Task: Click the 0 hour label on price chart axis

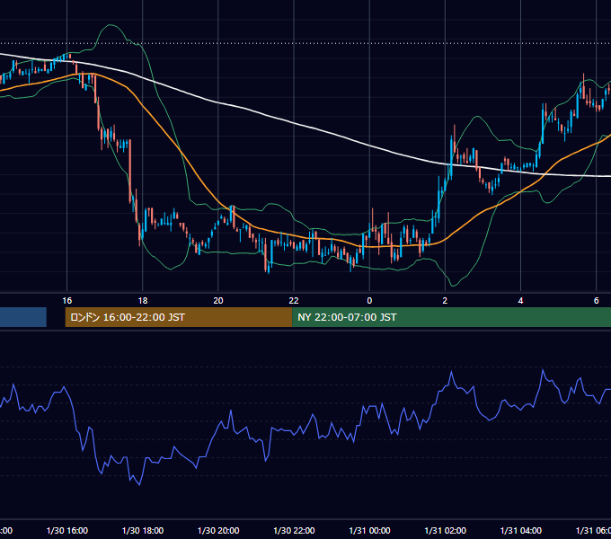Action: pos(369,300)
